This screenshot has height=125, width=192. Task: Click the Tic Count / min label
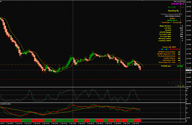point(165,34)
